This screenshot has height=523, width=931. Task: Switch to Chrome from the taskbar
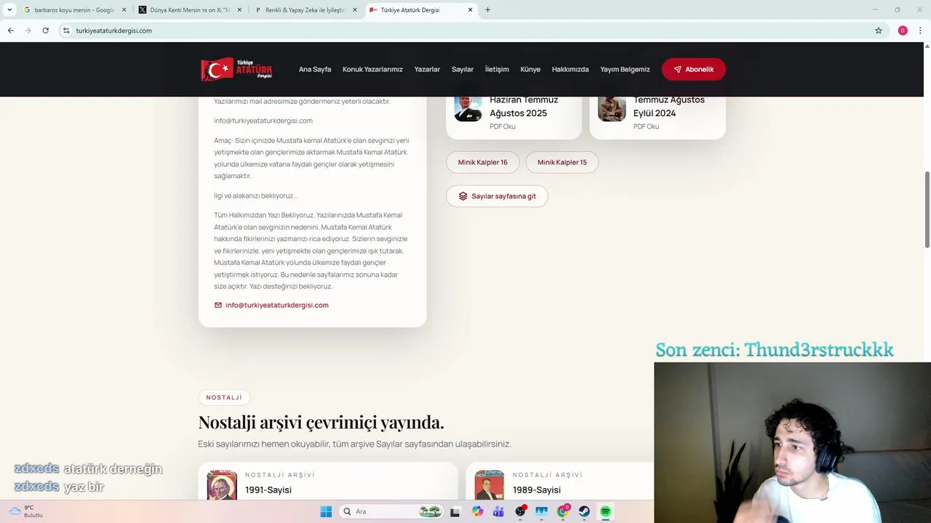tap(563, 511)
